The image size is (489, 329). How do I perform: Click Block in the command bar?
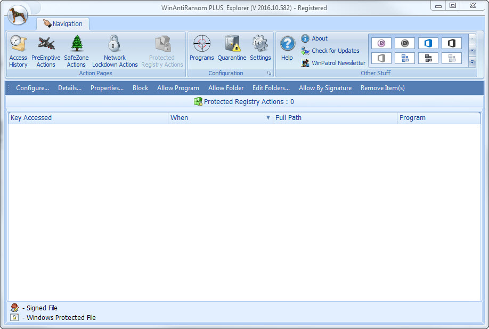[x=140, y=88]
